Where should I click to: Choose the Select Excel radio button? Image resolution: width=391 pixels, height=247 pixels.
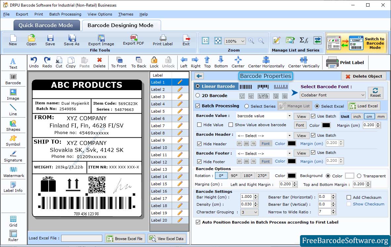[317, 106]
